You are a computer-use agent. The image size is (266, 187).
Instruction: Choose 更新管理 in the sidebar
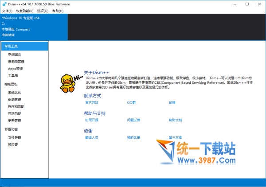(14, 121)
